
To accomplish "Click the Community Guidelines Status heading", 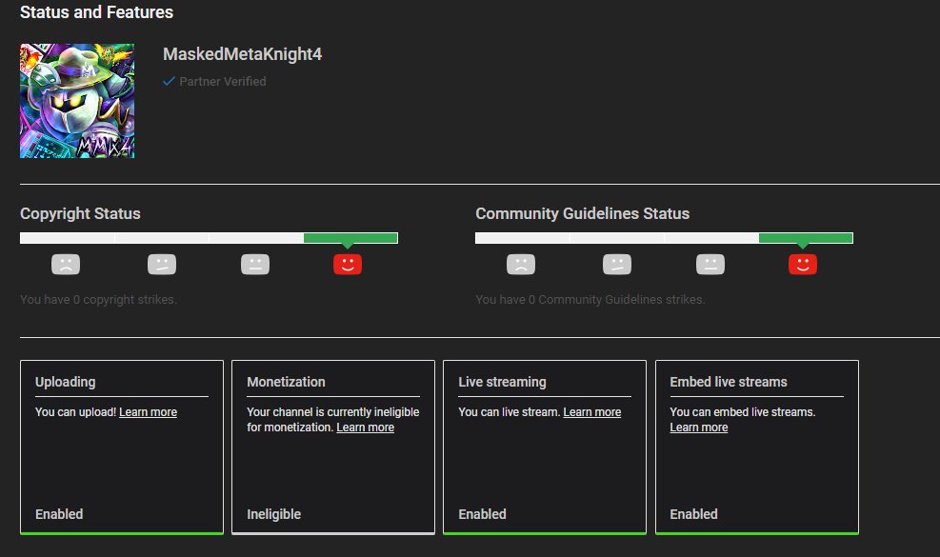I will point(582,213).
